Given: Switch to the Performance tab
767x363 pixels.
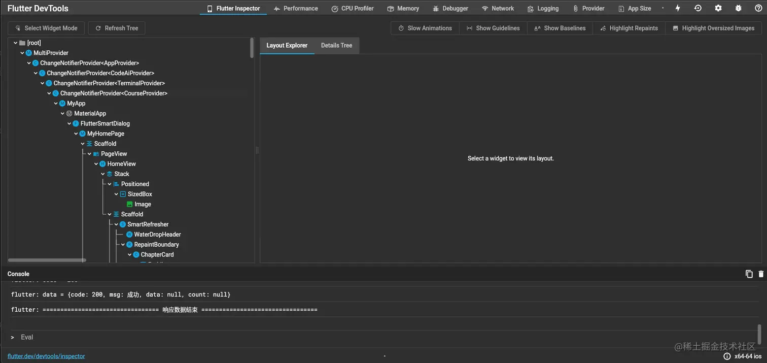Looking at the screenshot, I should [296, 8].
